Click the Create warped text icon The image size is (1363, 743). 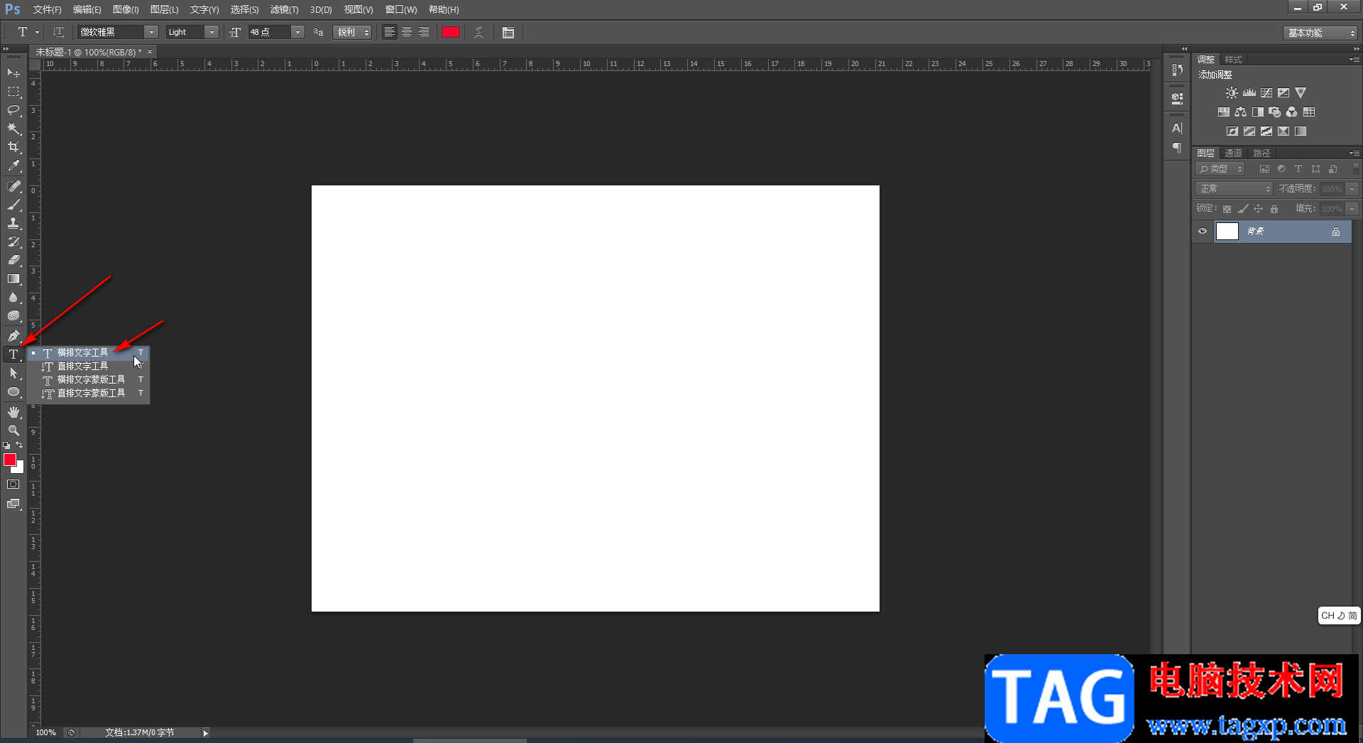tap(479, 32)
